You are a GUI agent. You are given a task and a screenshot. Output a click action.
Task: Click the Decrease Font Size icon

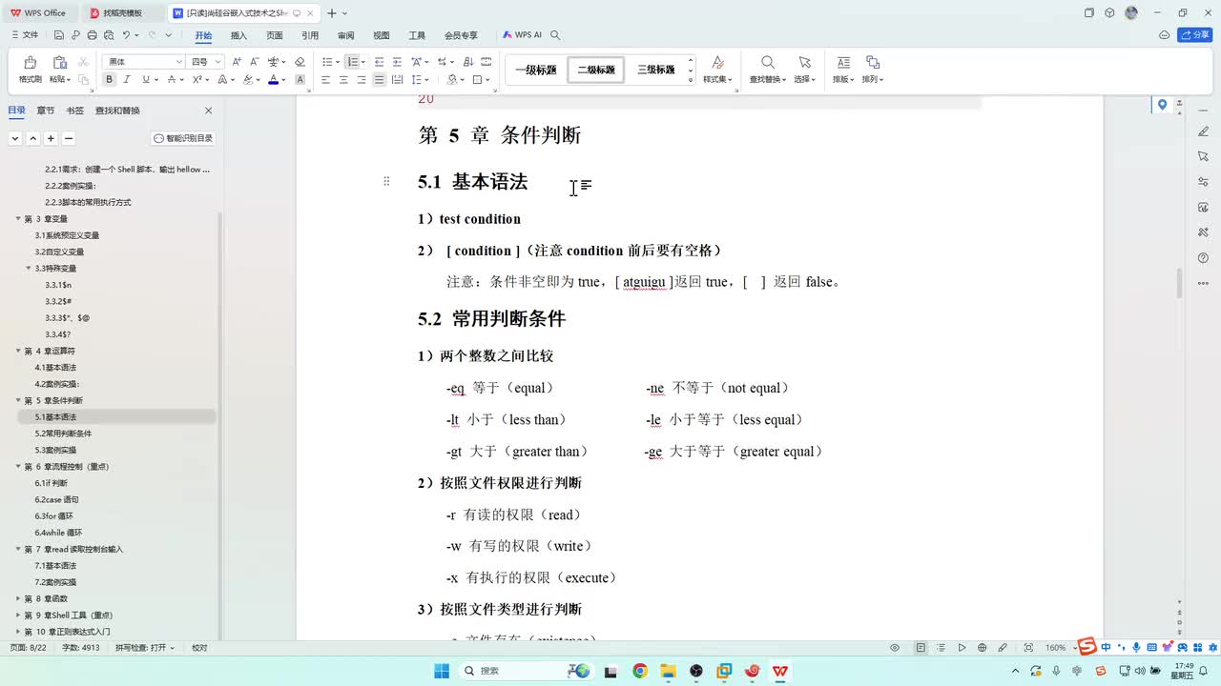coord(255,61)
